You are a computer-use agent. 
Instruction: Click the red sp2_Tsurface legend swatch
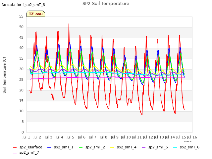click(15, 148)
